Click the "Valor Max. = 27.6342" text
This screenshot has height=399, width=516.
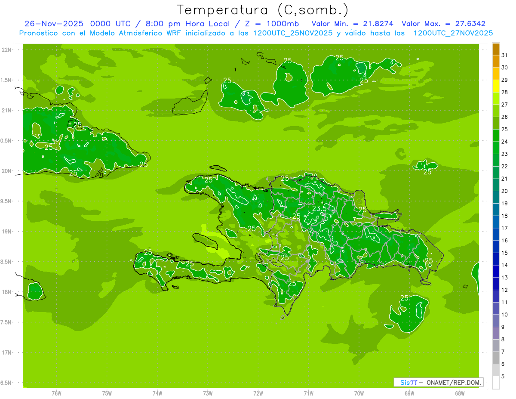(443, 24)
